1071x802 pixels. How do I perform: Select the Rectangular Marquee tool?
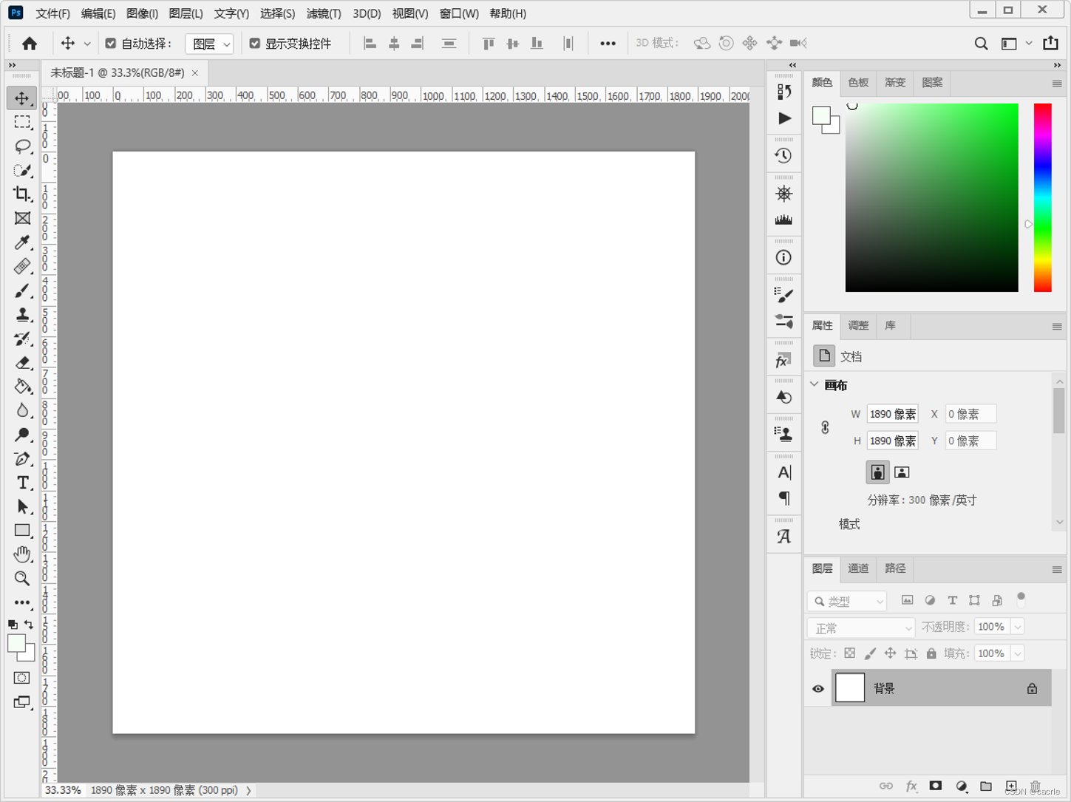(22, 122)
